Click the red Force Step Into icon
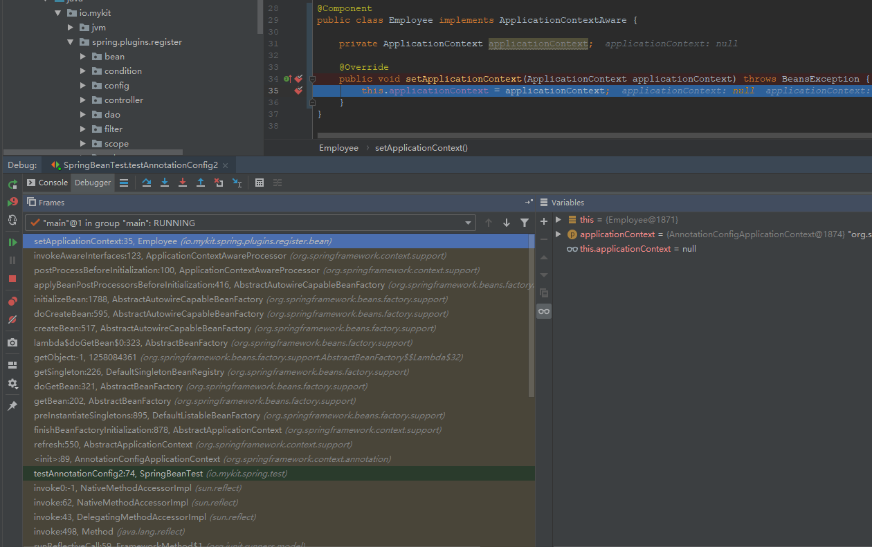The image size is (872, 547). [x=183, y=183]
